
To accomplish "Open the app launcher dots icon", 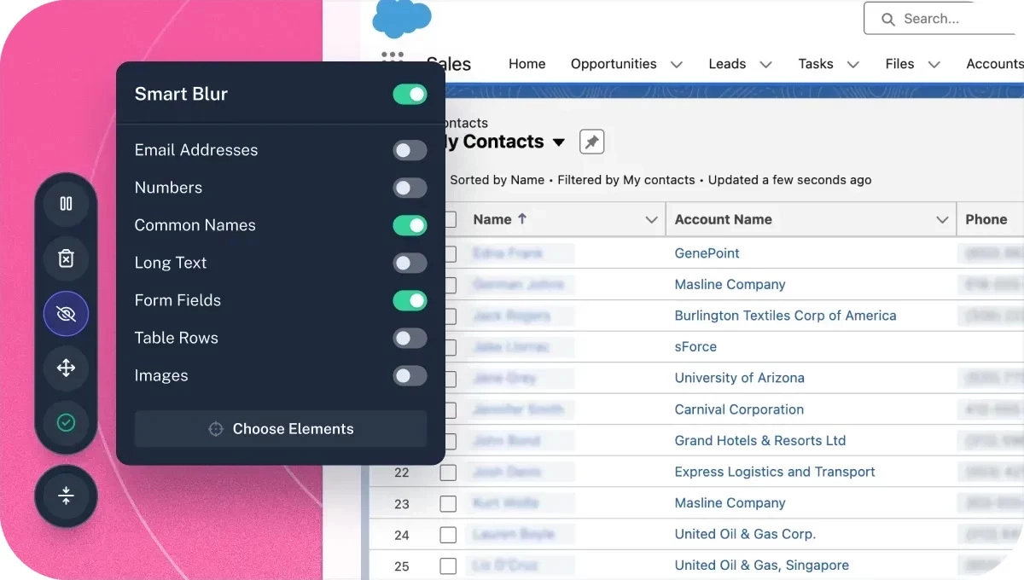I will [x=393, y=56].
